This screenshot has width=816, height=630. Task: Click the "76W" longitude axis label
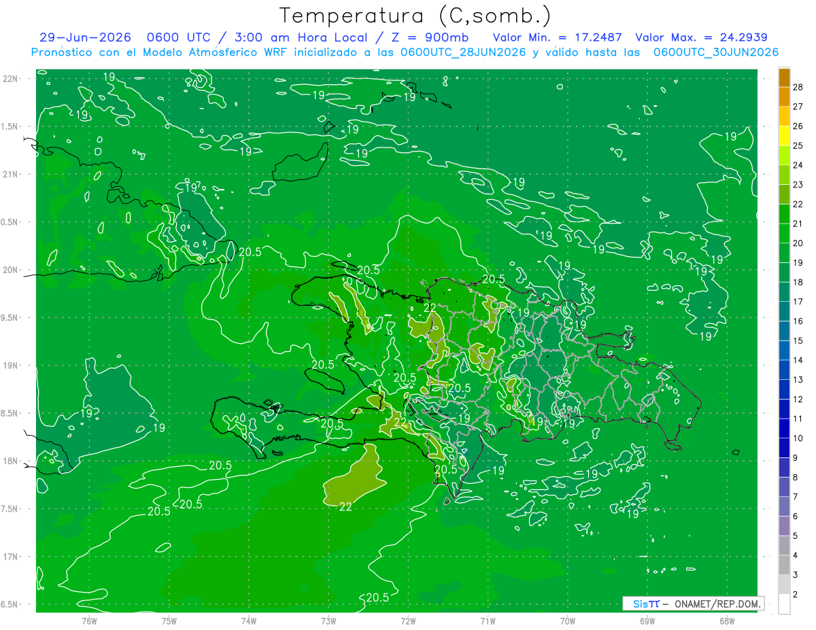pyautogui.click(x=89, y=620)
